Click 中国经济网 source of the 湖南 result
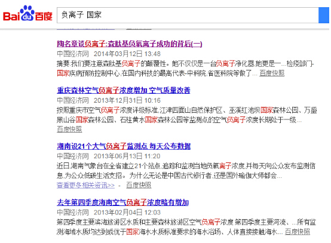This screenshot has width=331, height=243. point(73,156)
